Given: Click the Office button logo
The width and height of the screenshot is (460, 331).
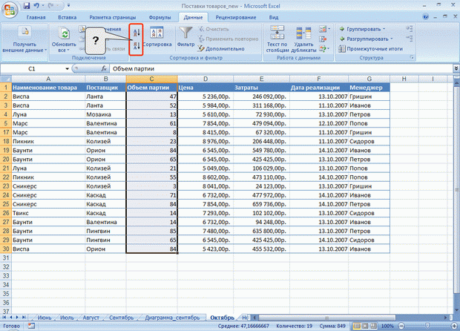Looking at the screenshot, I should (10, 10).
